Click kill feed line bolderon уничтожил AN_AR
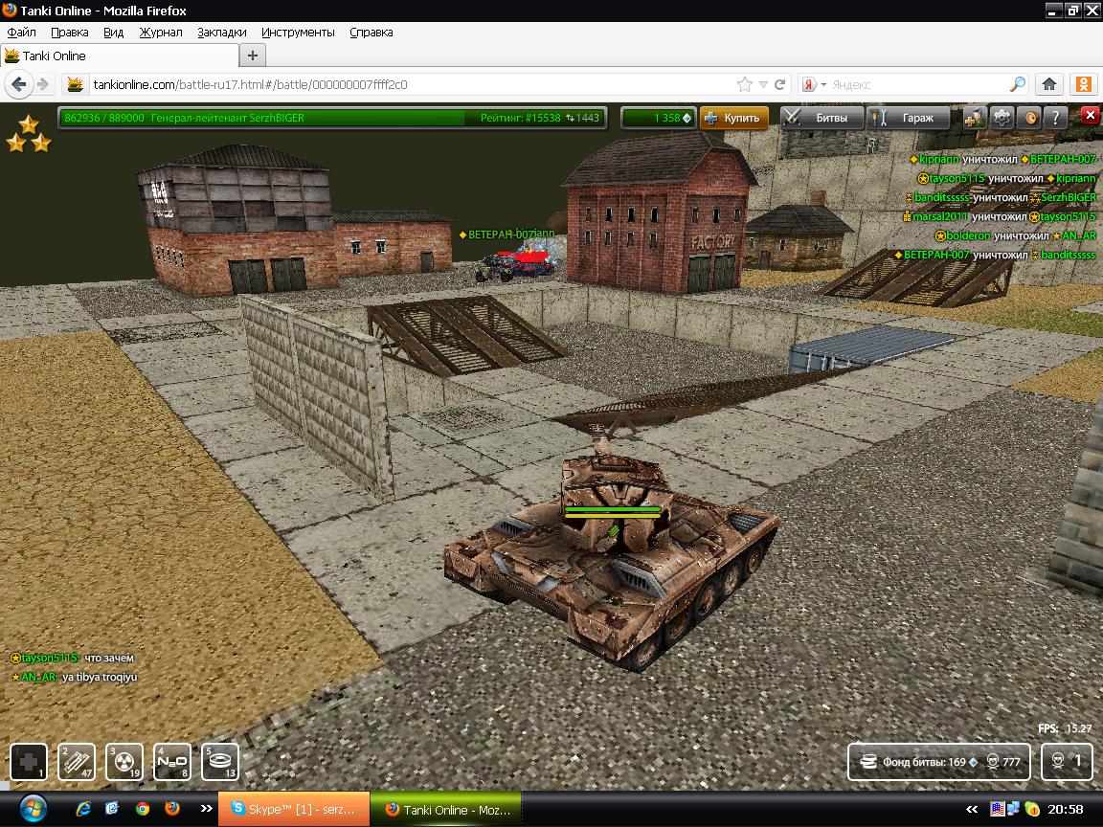 [1015, 235]
